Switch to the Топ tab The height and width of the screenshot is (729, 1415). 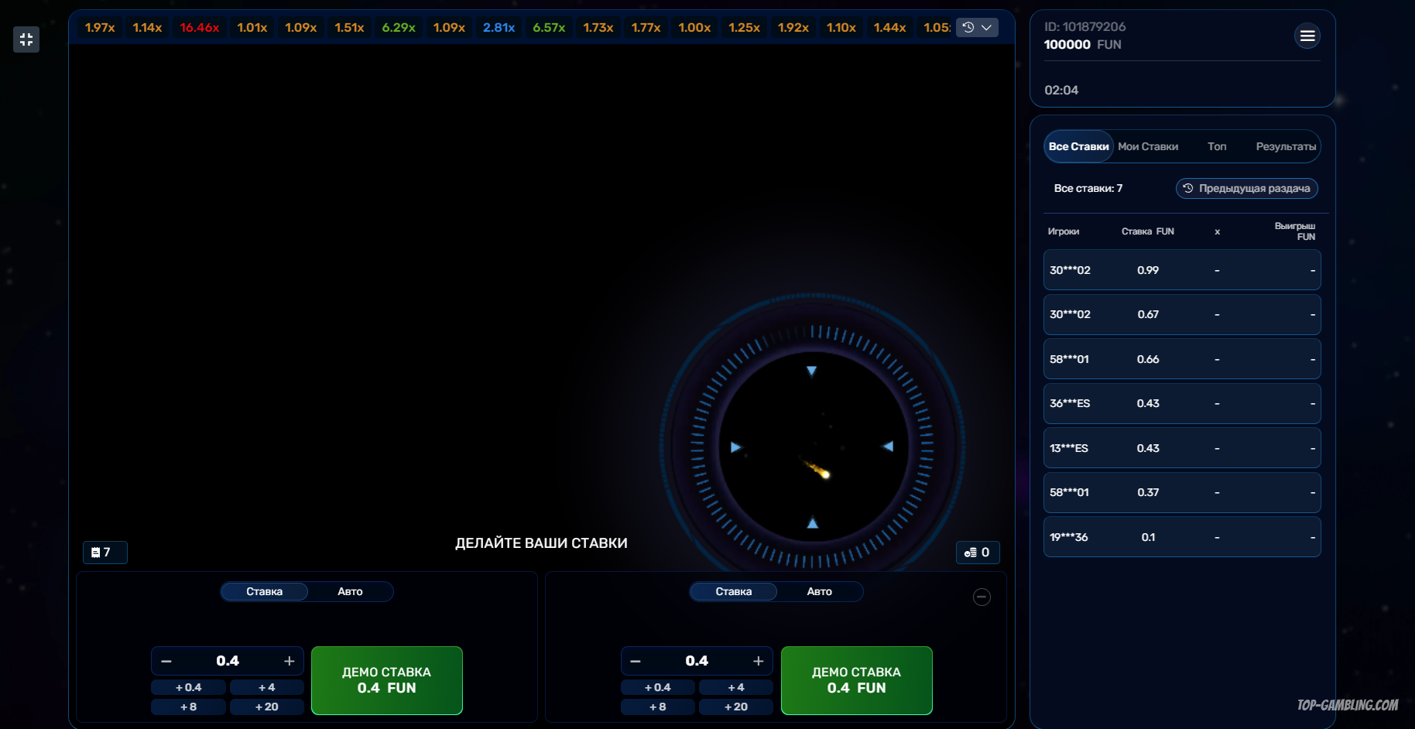1217,146
